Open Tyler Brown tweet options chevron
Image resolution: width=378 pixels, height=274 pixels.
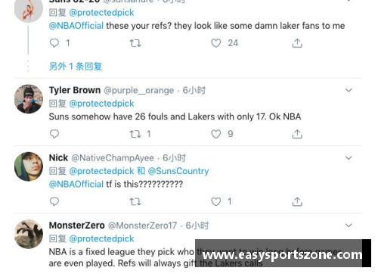[349, 90]
